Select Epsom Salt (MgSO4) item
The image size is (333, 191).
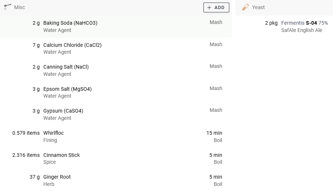(67, 89)
